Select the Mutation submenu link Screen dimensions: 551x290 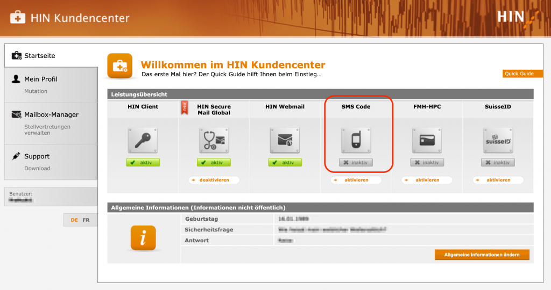point(36,91)
